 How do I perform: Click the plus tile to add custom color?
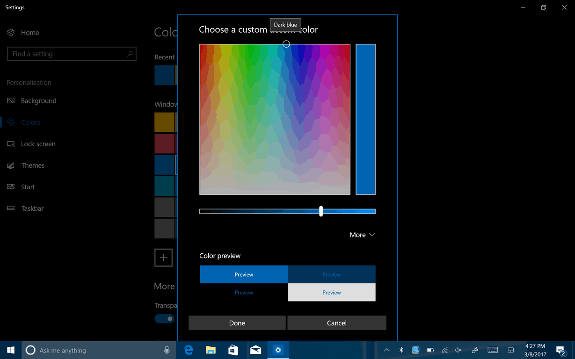[x=163, y=257]
